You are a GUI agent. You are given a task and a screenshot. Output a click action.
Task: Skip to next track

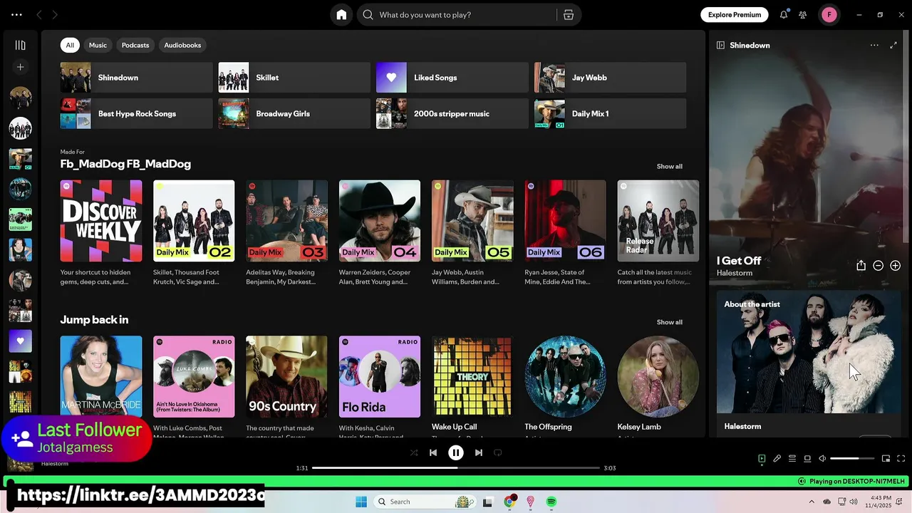click(x=479, y=452)
